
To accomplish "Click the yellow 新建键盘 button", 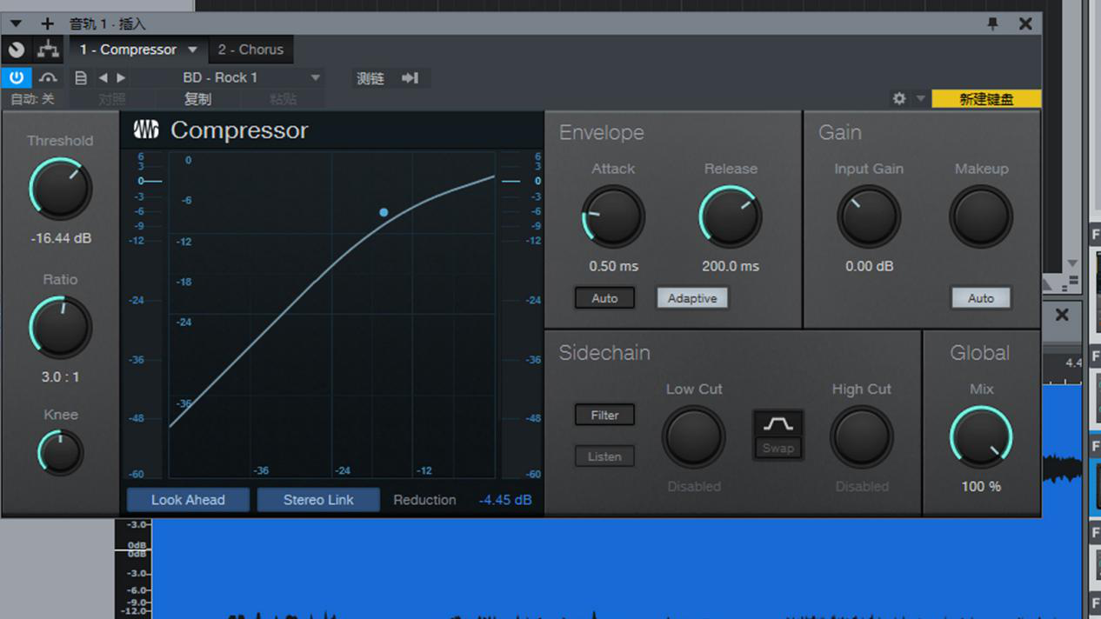I will point(986,98).
